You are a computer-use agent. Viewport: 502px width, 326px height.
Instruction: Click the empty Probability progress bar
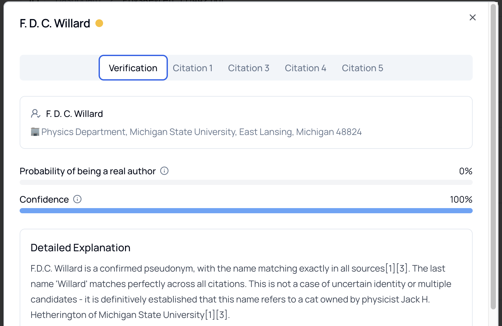(246, 182)
